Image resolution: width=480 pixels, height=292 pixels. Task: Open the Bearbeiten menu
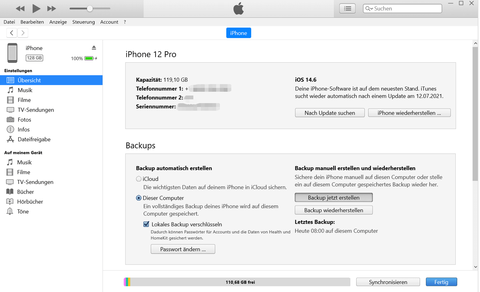[x=32, y=22]
